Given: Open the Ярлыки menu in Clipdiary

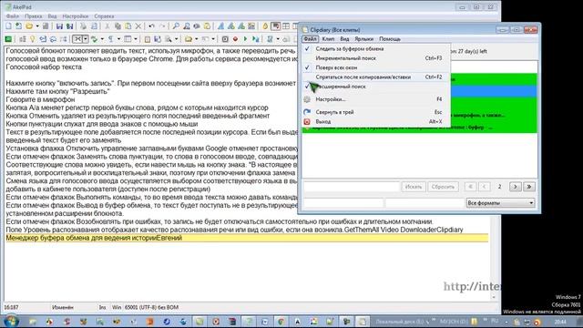Looking at the screenshot, I should pos(364,39).
